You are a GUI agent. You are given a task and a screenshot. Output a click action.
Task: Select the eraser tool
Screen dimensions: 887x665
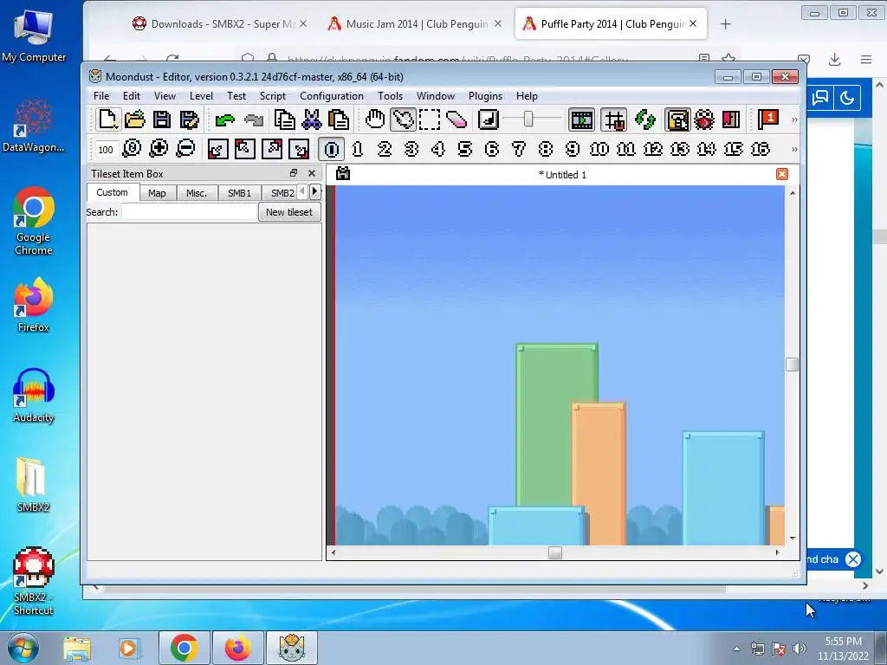(456, 119)
